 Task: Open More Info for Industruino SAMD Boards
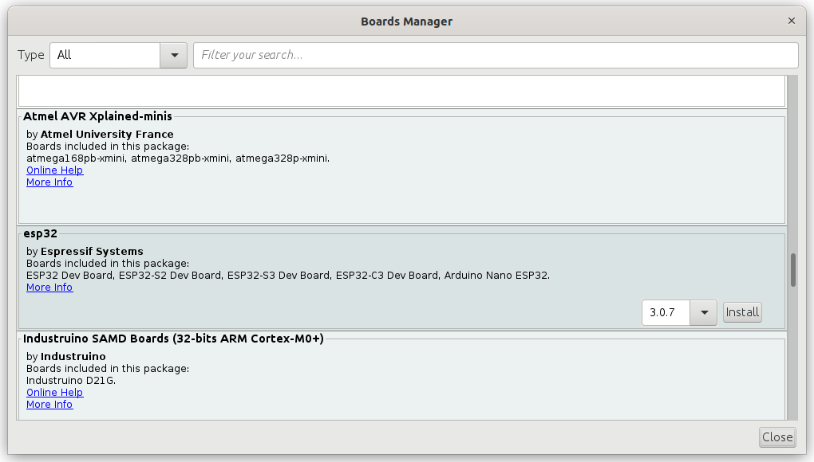[49, 404]
